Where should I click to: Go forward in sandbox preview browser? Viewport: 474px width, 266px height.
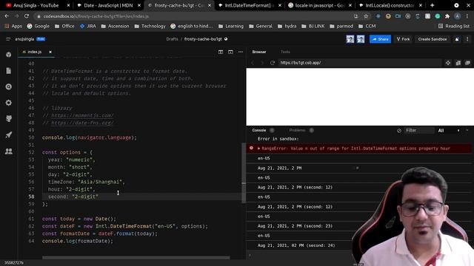(x=262, y=63)
